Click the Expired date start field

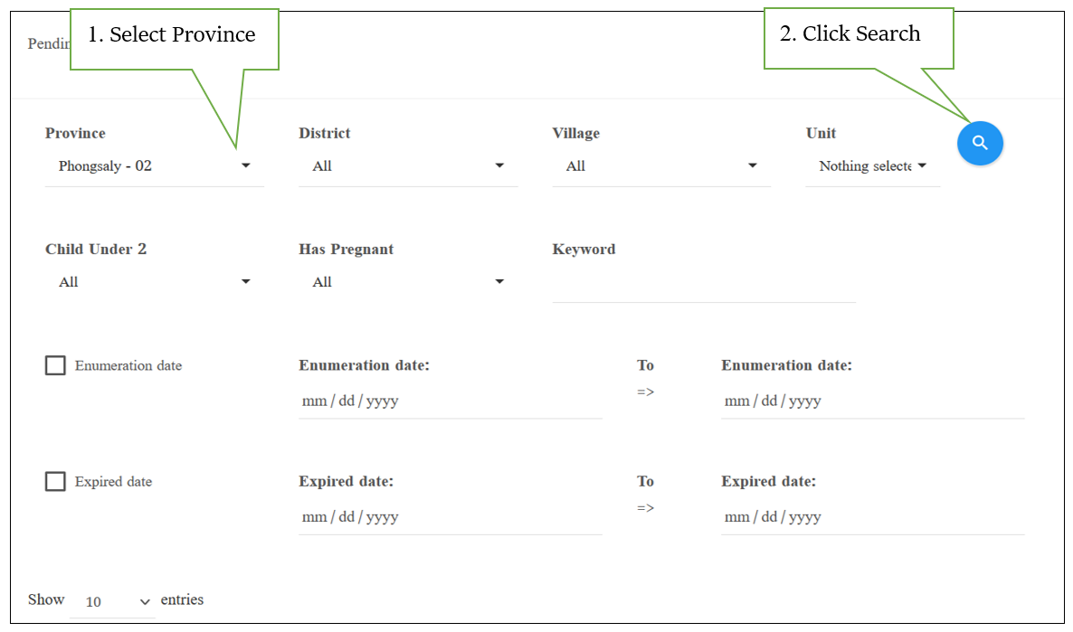[x=451, y=517]
